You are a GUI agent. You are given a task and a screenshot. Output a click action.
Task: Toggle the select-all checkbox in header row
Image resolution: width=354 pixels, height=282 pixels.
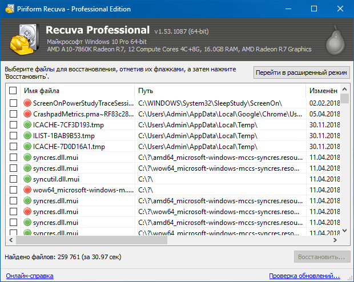tap(13, 91)
